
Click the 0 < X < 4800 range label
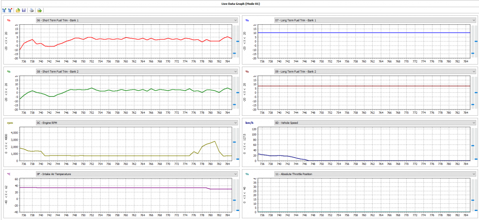6,144
